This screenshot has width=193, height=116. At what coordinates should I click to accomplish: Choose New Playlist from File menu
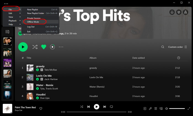pos(40,10)
